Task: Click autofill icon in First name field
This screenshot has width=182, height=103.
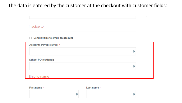Action: [x=77, y=94]
